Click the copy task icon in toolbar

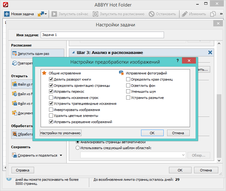coord(213,14)
